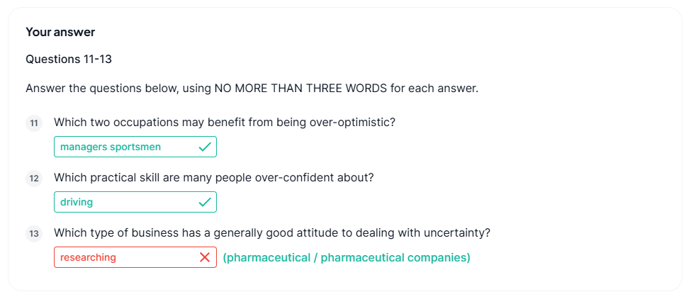Select the question number 11 badge

34,123
